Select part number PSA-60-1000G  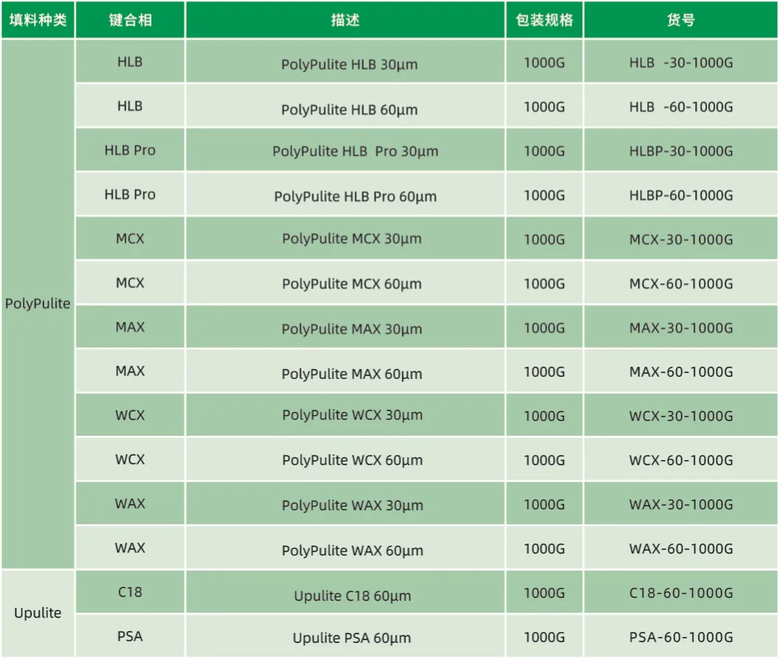681,636
